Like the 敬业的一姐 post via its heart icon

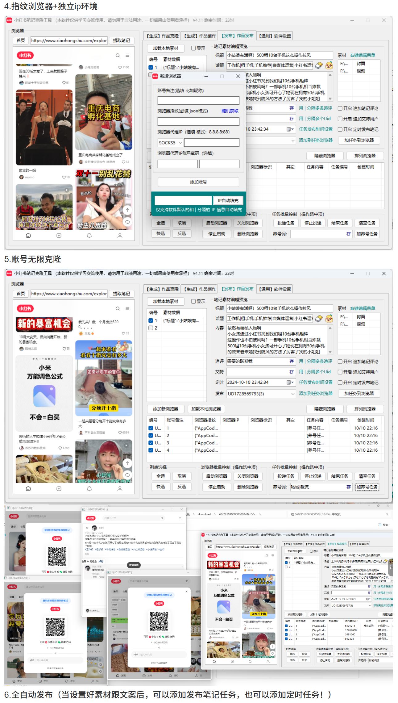(x=64, y=177)
